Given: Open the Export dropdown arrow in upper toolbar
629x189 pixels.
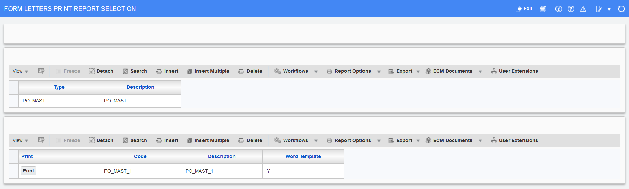Looking at the screenshot, I should (x=418, y=71).
